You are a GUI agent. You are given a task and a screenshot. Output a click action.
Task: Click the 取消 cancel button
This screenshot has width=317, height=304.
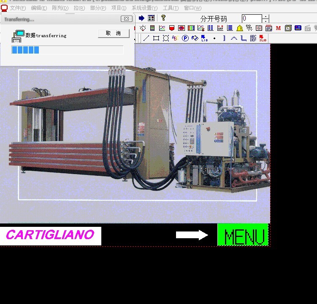114,33
